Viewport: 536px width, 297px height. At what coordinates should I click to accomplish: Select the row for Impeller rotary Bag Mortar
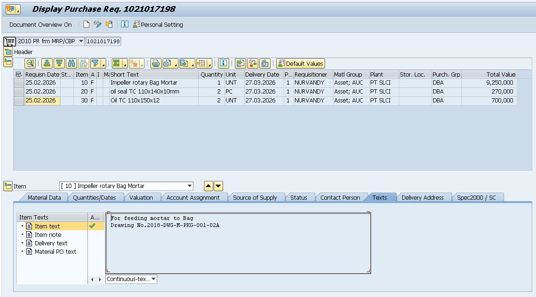(x=19, y=83)
